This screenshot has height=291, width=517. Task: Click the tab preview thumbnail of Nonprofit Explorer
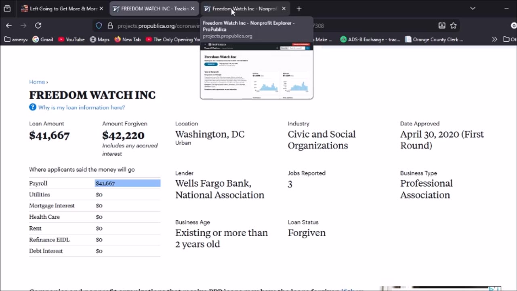[256, 70]
